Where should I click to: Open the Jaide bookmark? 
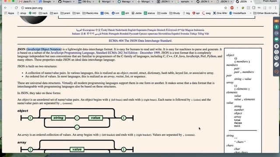(x=136, y=13)
